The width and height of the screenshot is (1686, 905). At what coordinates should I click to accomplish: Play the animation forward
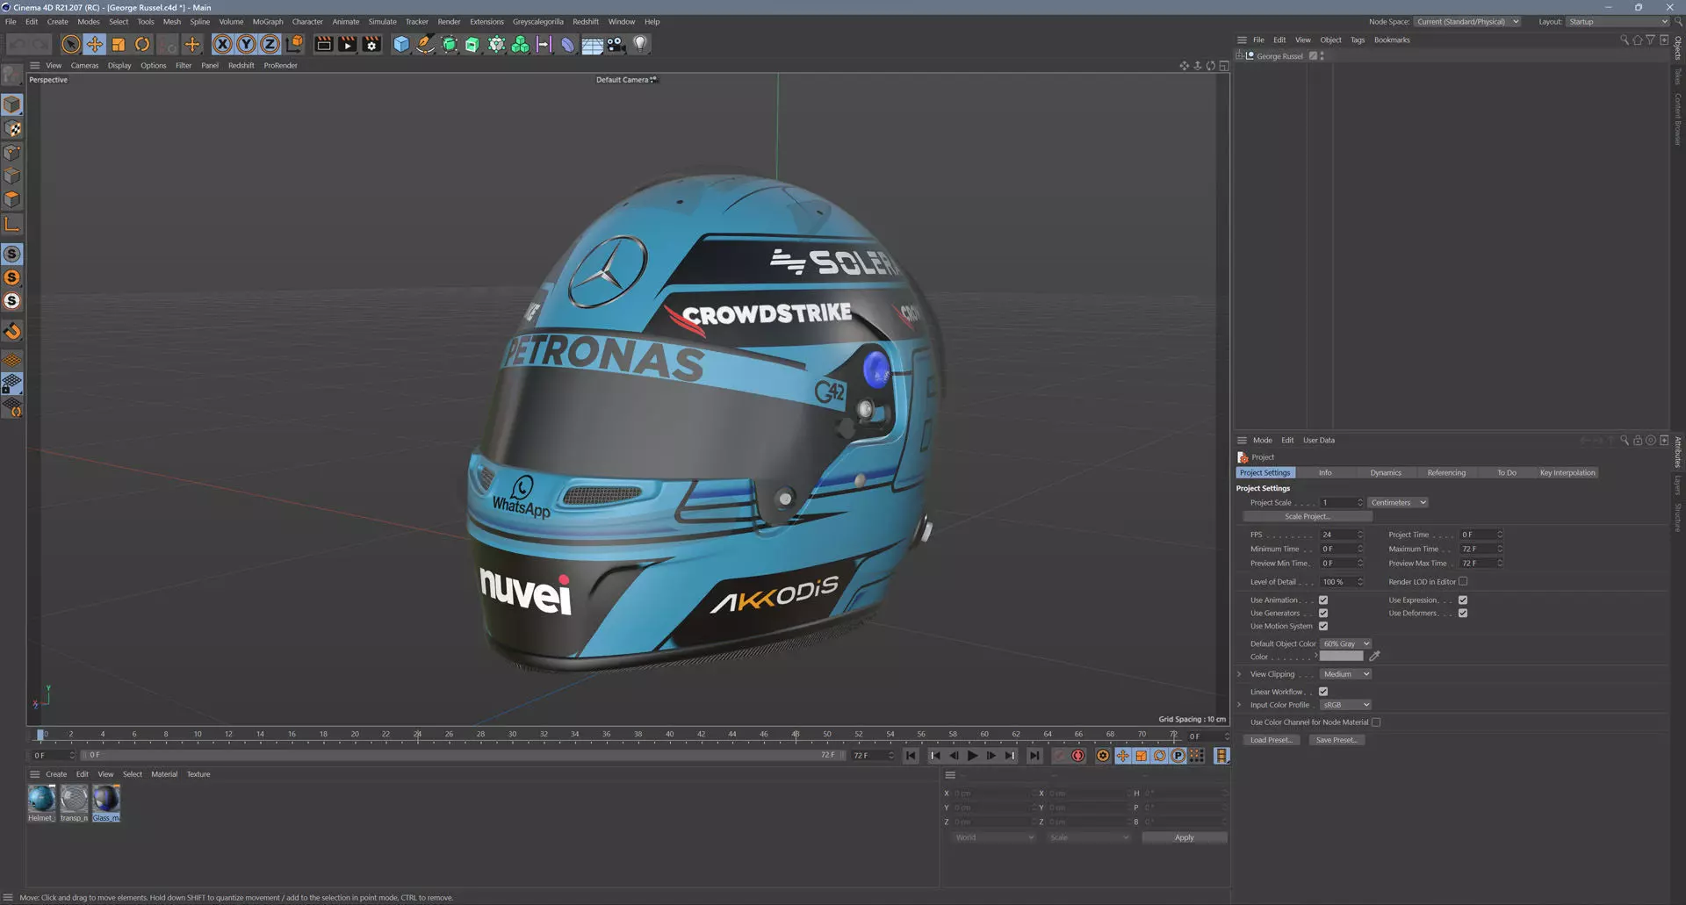pyautogui.click(x=972, y=756)
